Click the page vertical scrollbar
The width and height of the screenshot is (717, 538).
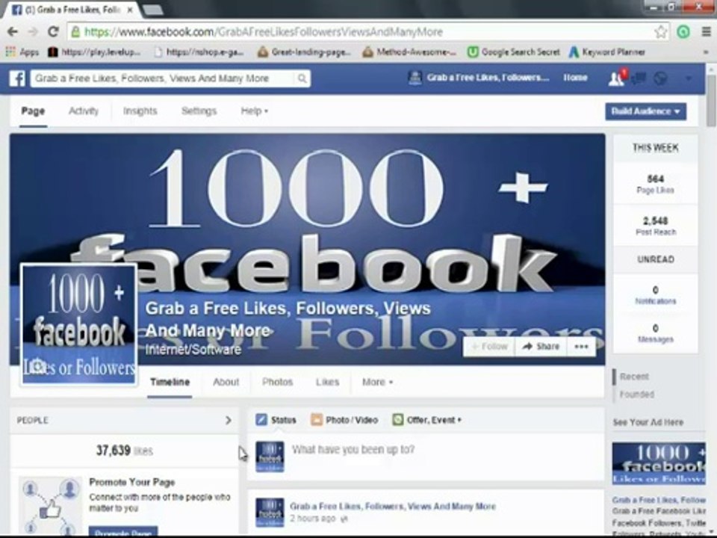point(711,101)
